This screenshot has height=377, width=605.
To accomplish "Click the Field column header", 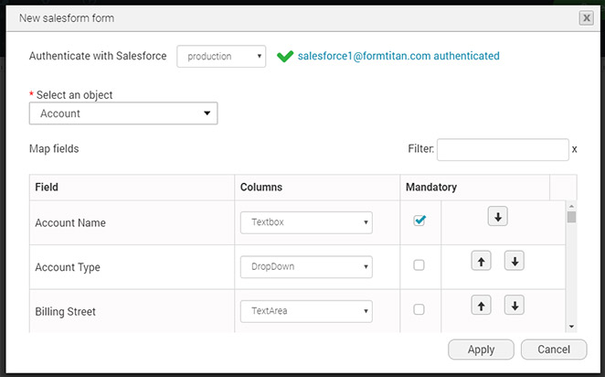I will [x=132, y=188].
